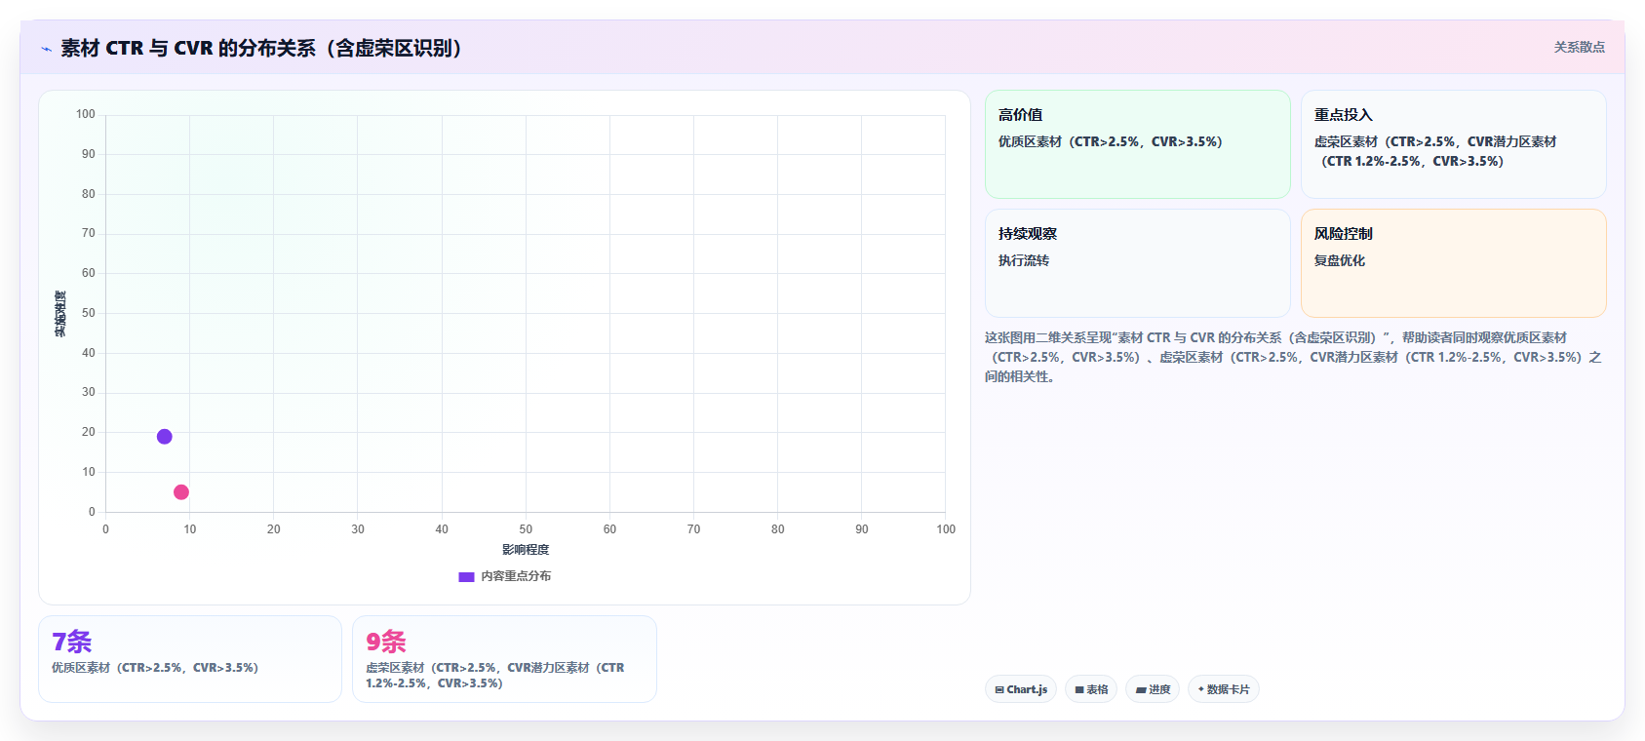Click the 数据卡片 tag
The height and width of the screenshot is (741, 1645).
[x=1224, y=689]
